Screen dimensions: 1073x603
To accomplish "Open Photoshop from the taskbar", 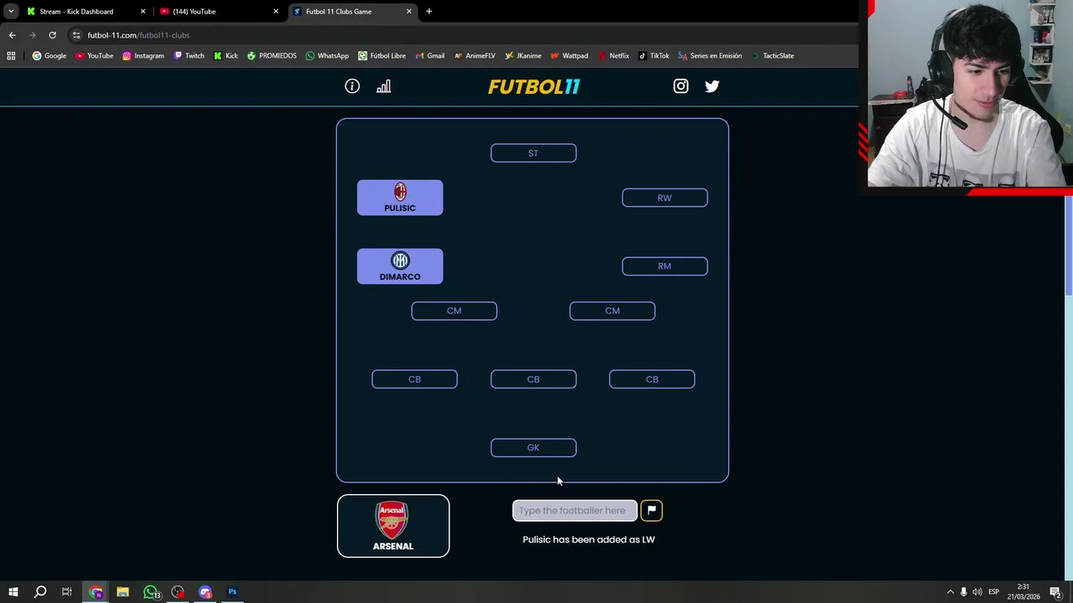I will coord(232,592).
